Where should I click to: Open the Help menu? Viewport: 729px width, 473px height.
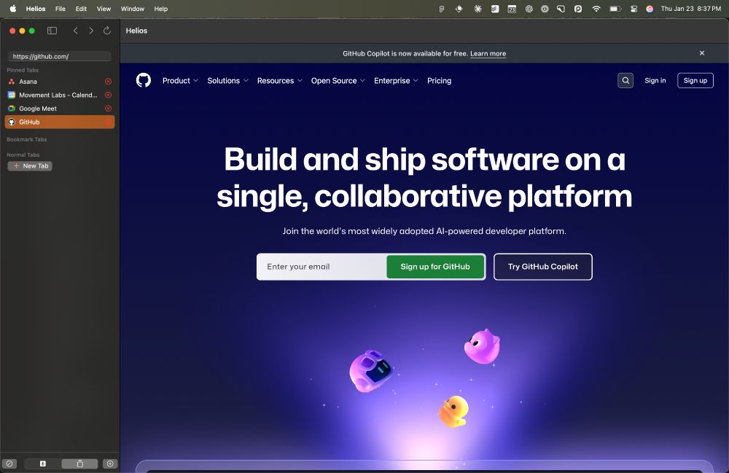pos(161,9)
